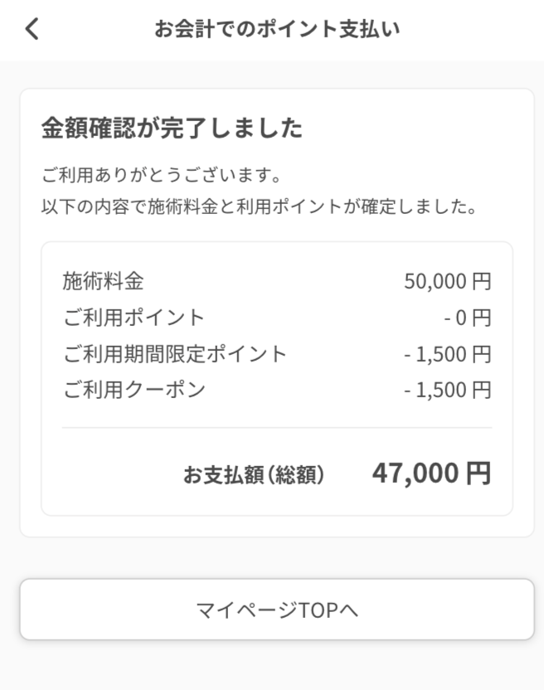Screen dimensions: 544x690
Task: Tap the ご利用ポイント label
Action: click(x=134, y=318)
